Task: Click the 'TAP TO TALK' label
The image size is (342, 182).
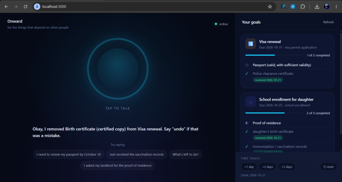Action: tap(118, 108)
